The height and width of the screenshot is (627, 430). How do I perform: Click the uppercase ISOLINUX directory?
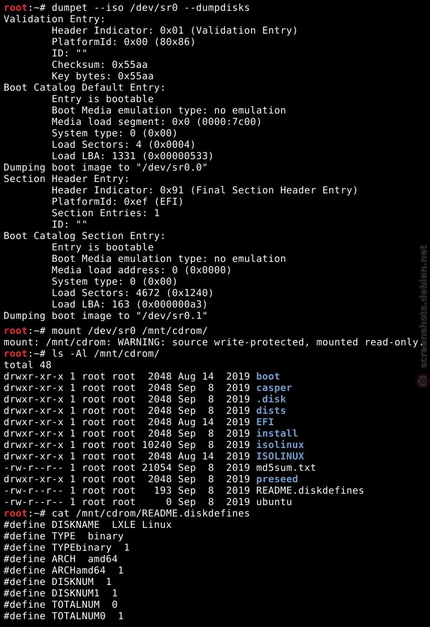pos(280,456)
